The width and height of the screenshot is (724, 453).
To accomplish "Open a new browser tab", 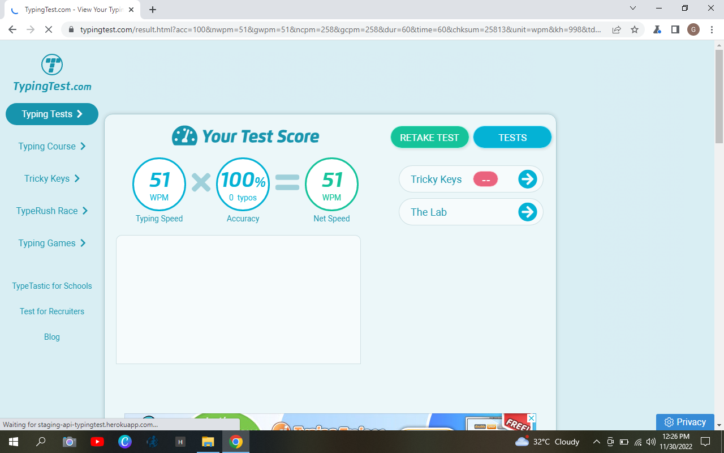I will [153, 10].
